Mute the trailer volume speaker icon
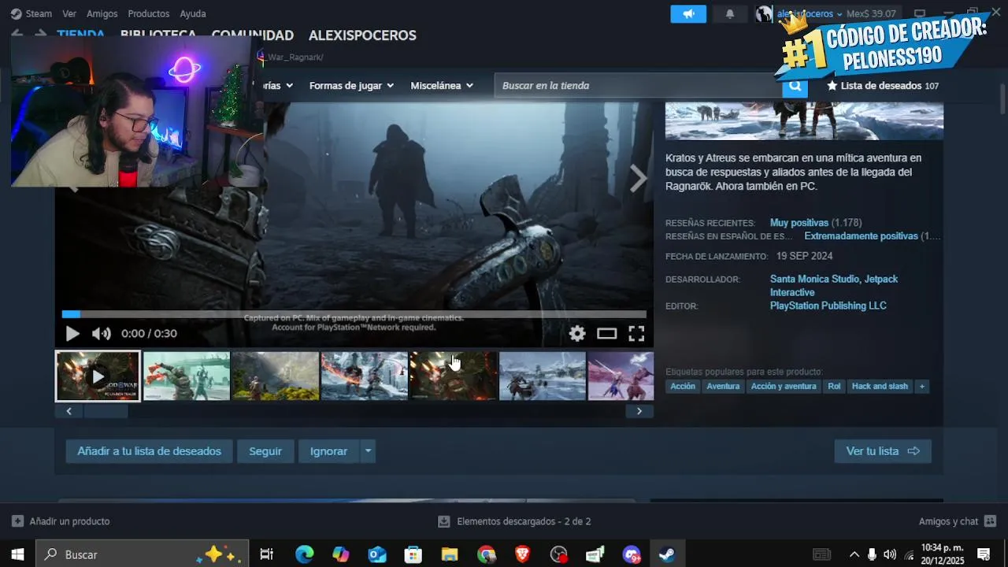This screenshot has height=567, width=1008. tap(102, 333)
